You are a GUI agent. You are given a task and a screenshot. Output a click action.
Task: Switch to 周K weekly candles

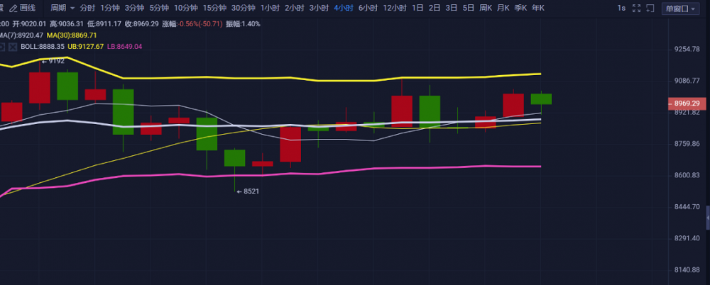point(485,9)
